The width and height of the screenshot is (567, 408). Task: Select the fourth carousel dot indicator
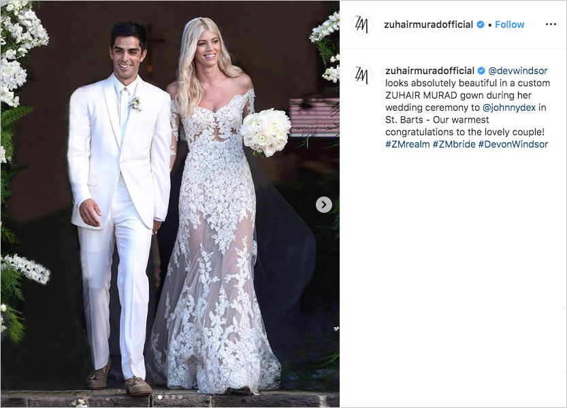point(180,397)
